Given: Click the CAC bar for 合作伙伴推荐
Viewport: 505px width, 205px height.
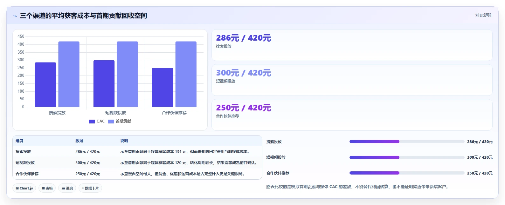Looking at the screenshot, I should [163, 88].
